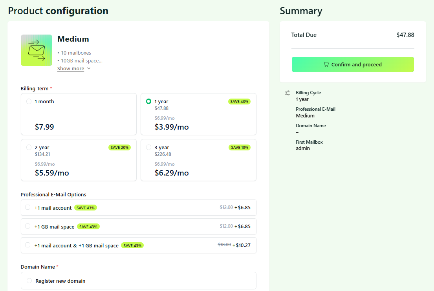Click the Professional E-Mail Options heading
The image size is (434, 291).
(x=53, y=195)
